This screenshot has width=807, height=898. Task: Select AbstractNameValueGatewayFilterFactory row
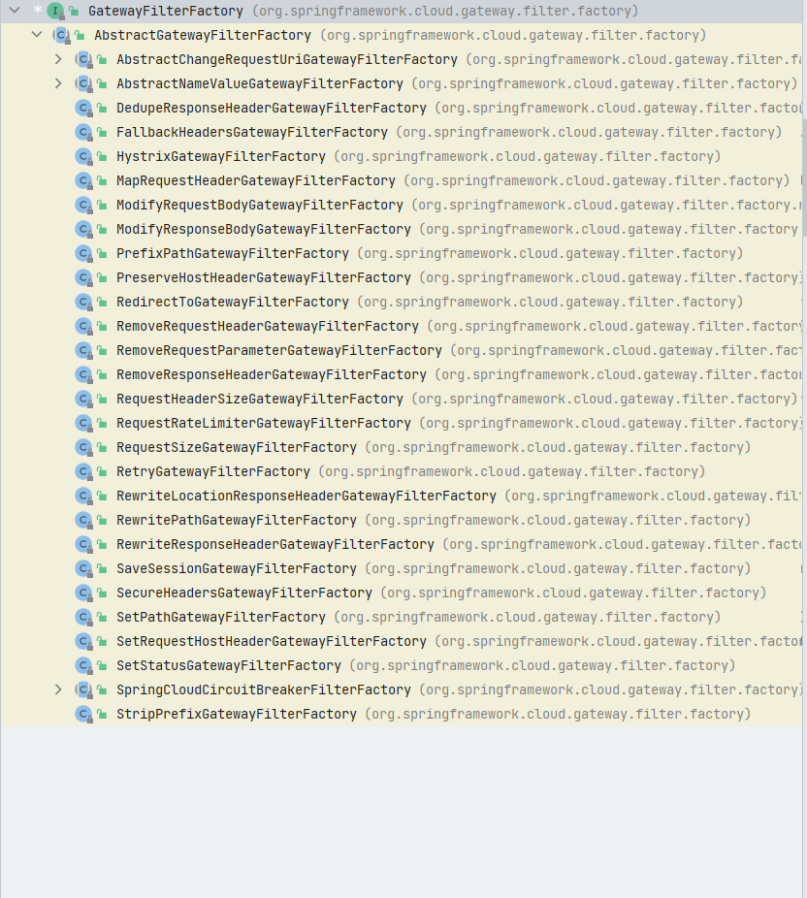pos(401,83)
